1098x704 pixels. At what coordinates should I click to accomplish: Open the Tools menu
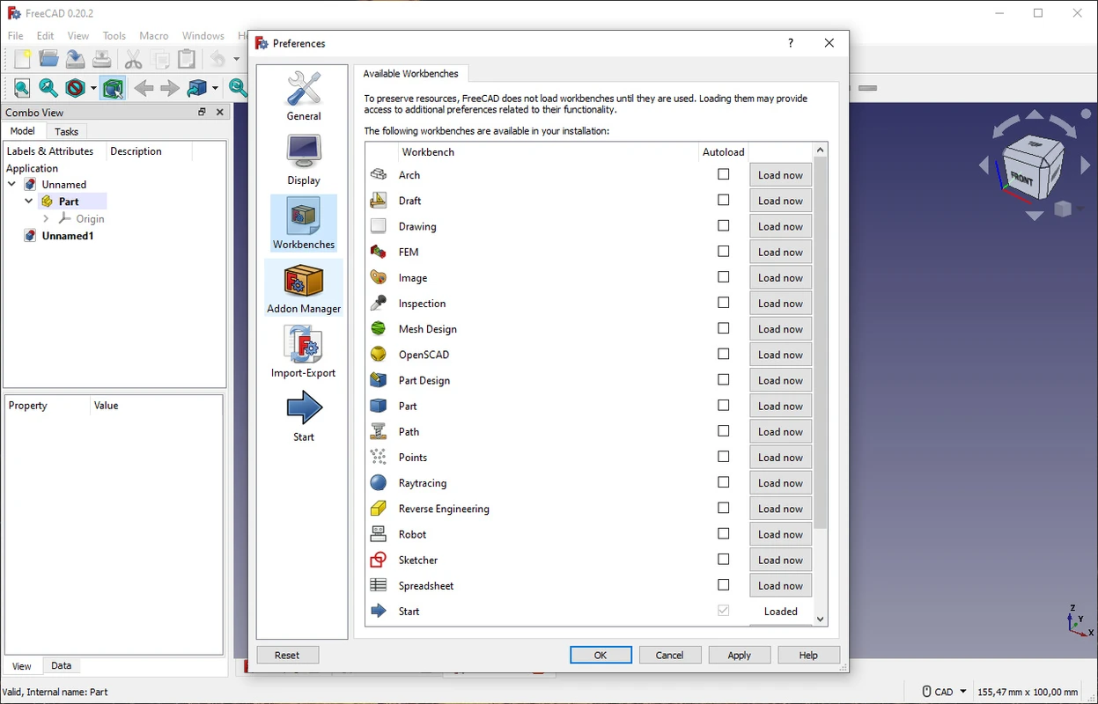(x=114, y=35)
